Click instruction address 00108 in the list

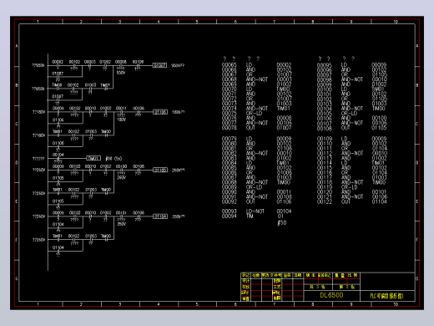pos(325,128)
